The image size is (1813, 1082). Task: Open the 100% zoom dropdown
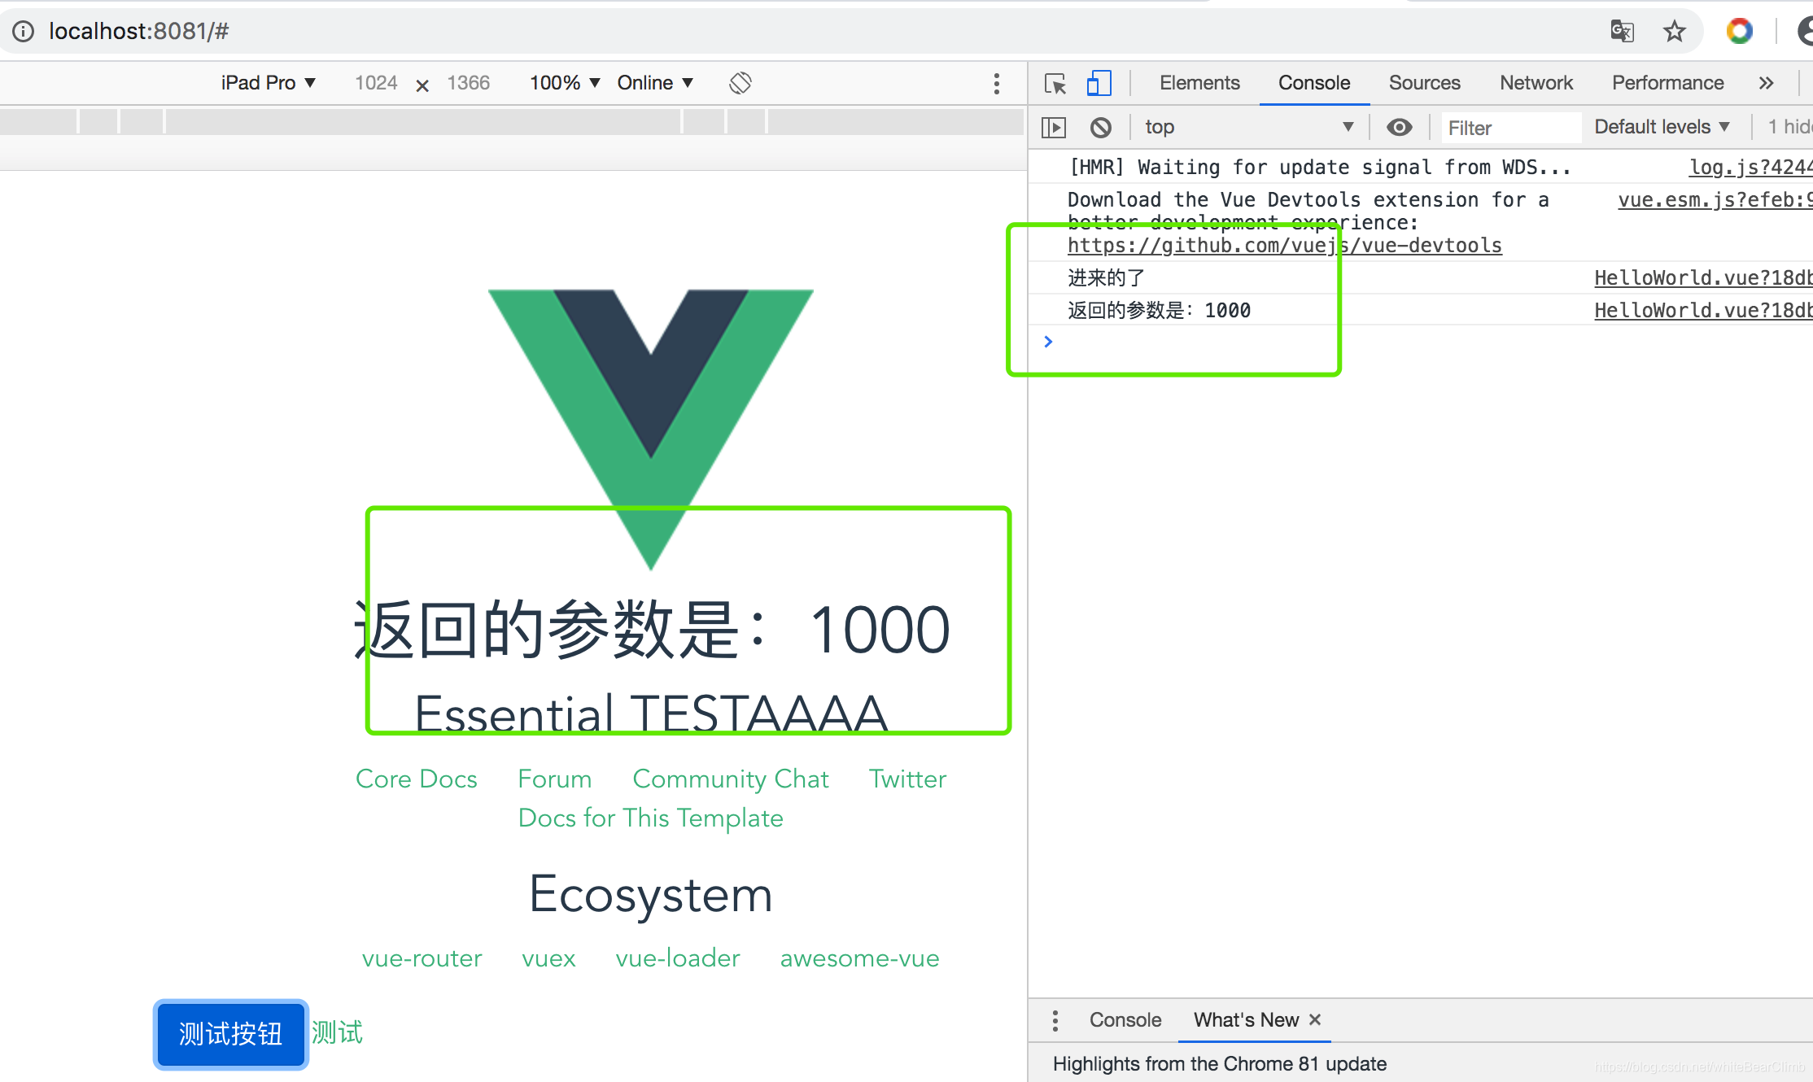565,83
